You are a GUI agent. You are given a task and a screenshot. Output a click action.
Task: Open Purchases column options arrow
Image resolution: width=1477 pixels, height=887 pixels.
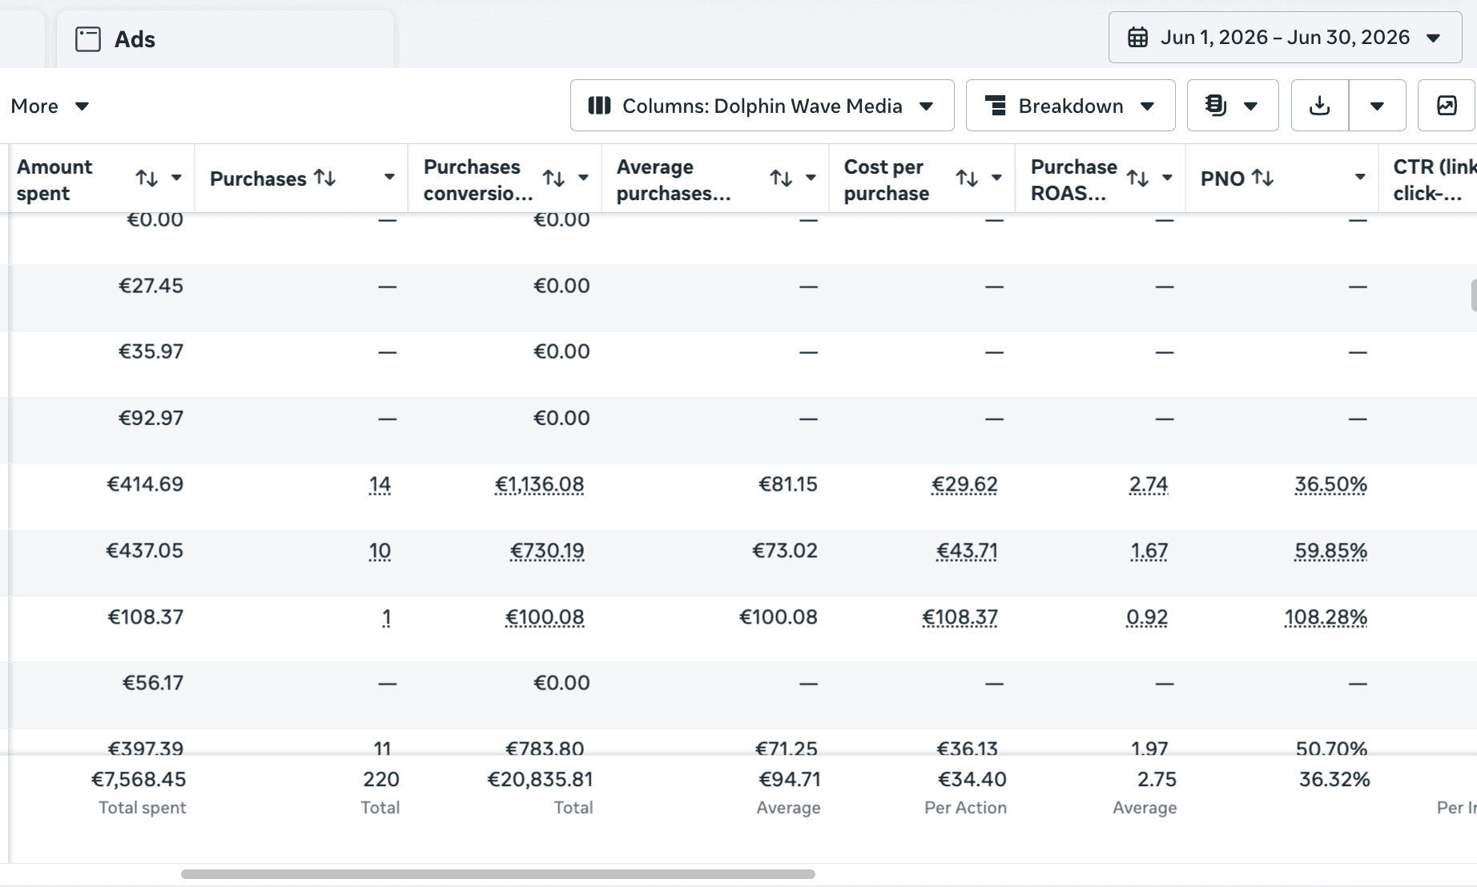click(389, 178)
